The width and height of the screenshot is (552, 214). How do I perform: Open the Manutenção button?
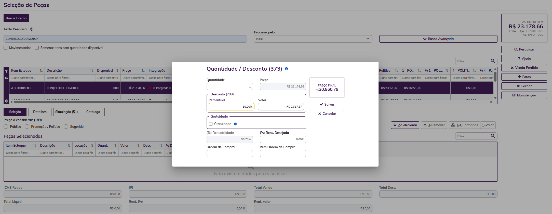pyautogui.click(x=524, y=95)
